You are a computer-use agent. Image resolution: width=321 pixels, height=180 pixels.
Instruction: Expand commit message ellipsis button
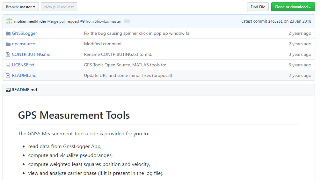(x=127, y=22)
